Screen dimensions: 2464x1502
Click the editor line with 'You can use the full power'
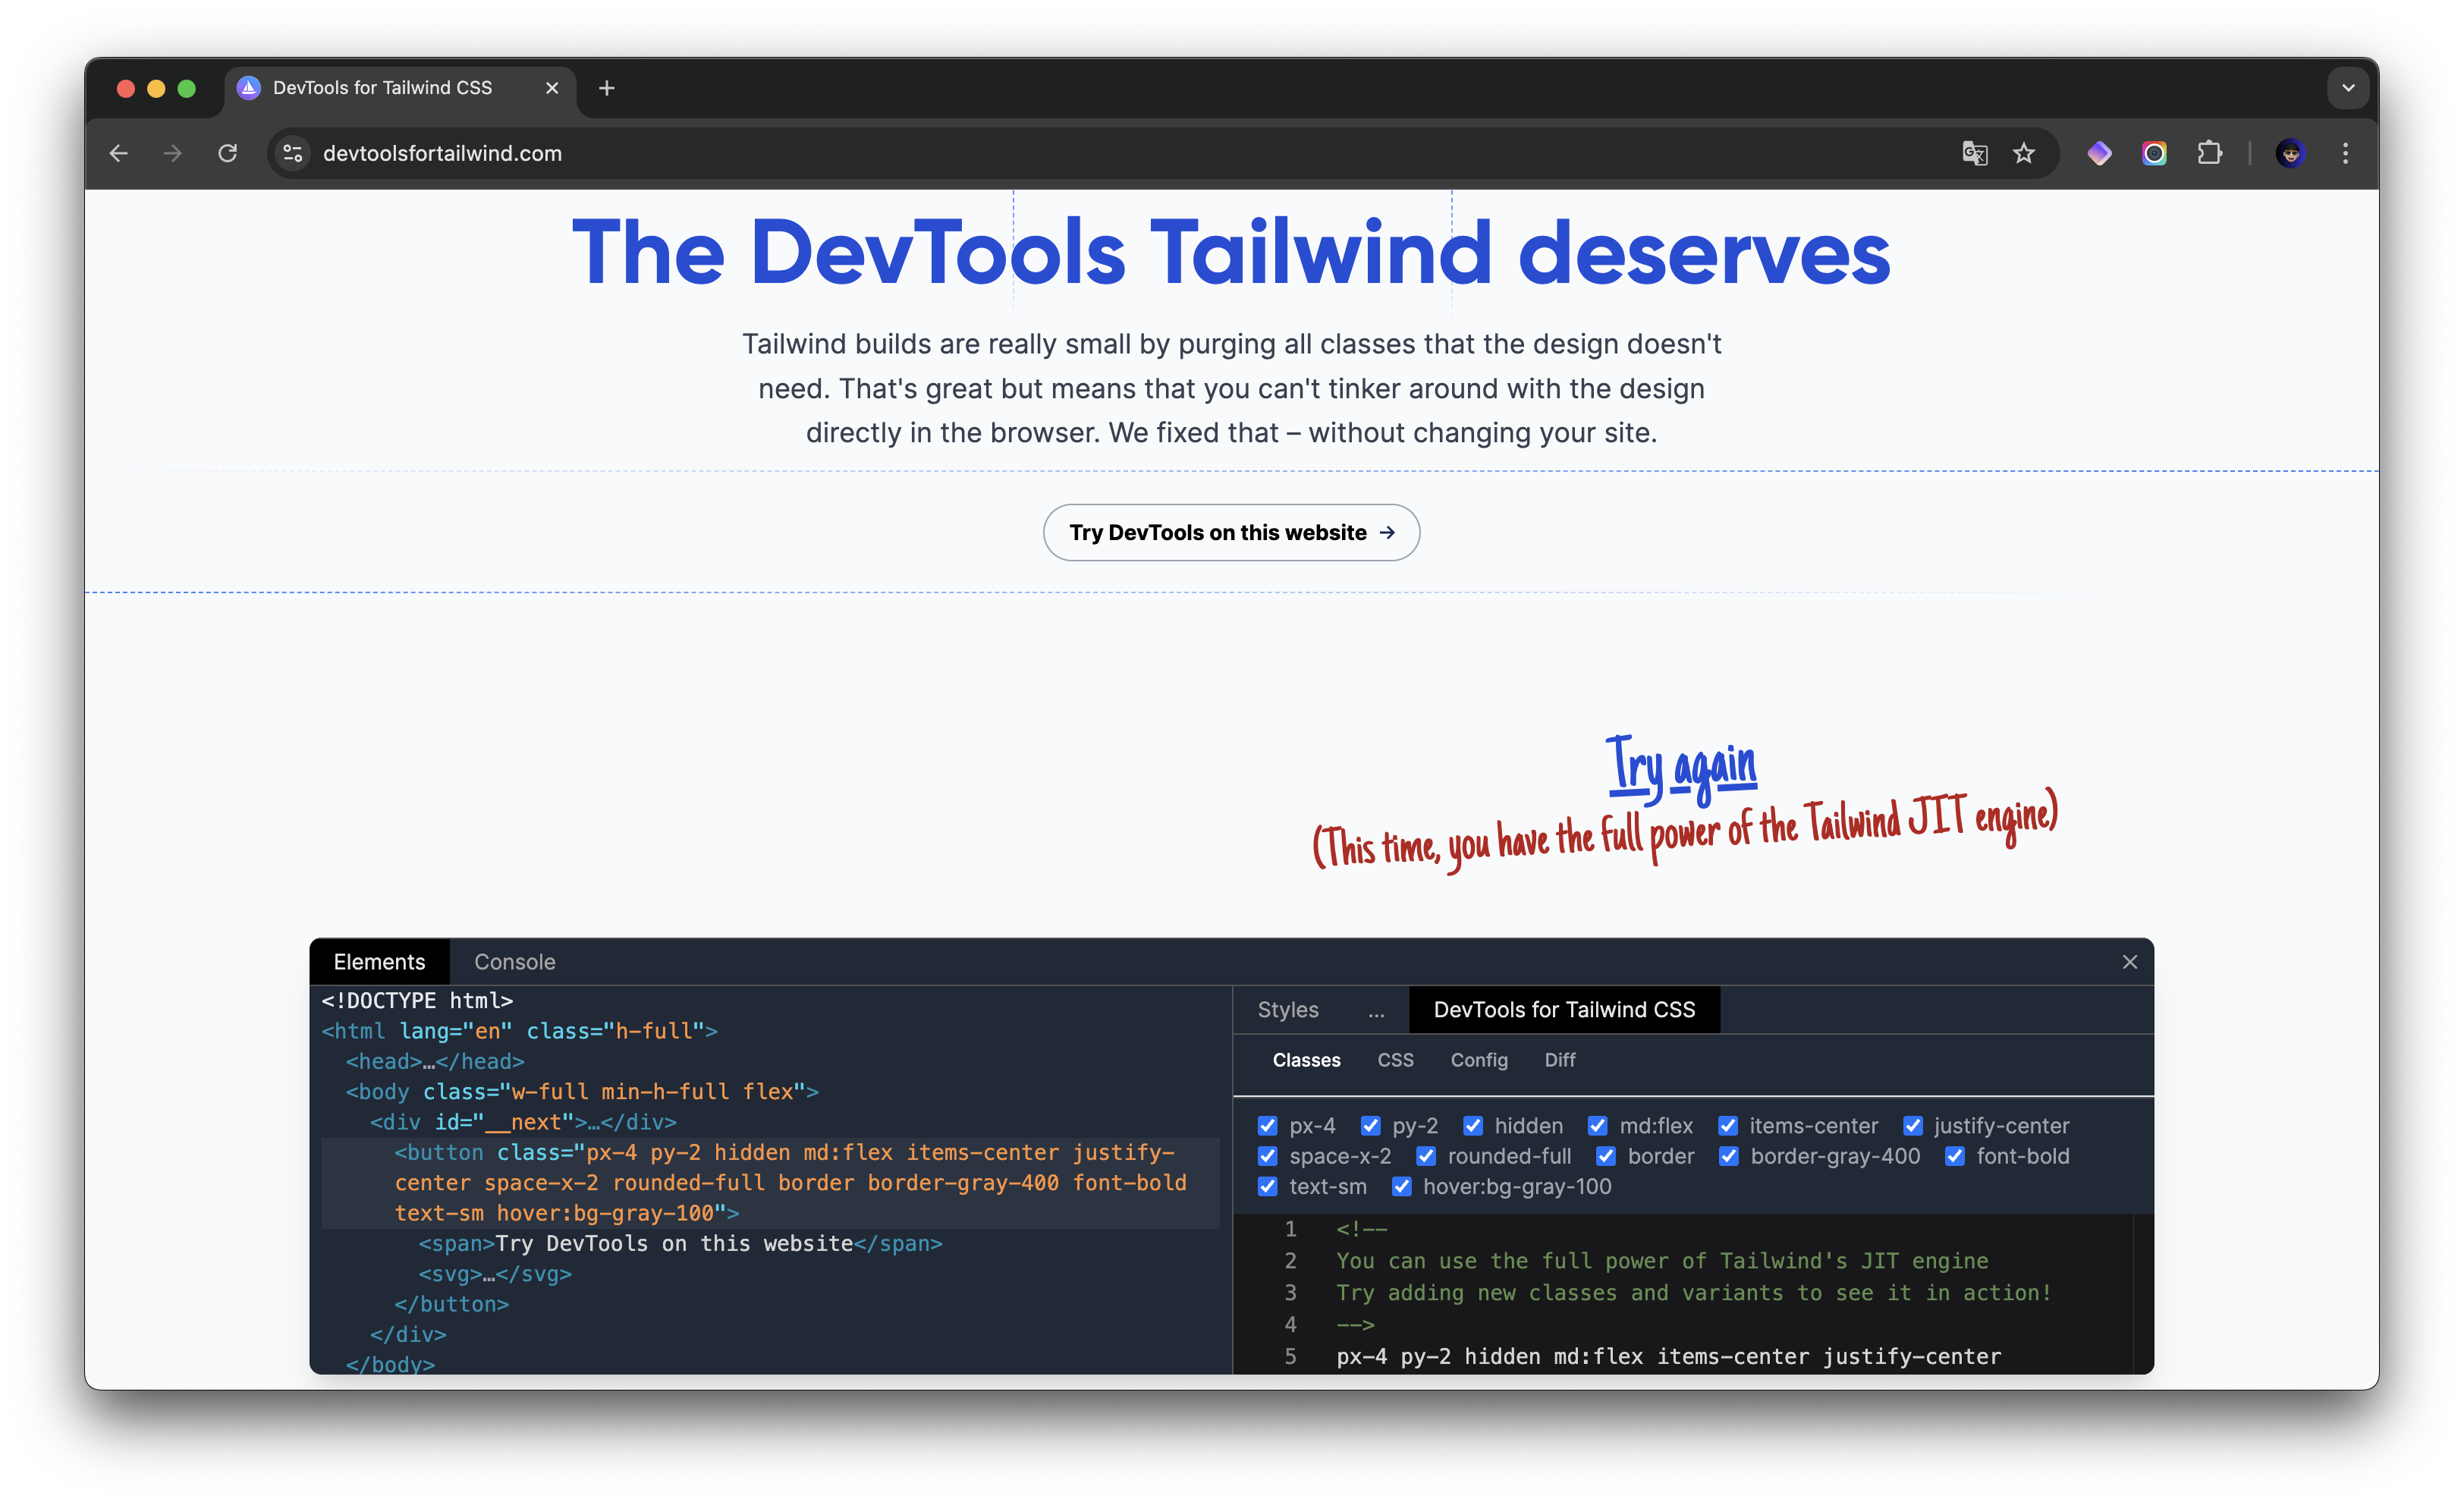(1662, 1261)
